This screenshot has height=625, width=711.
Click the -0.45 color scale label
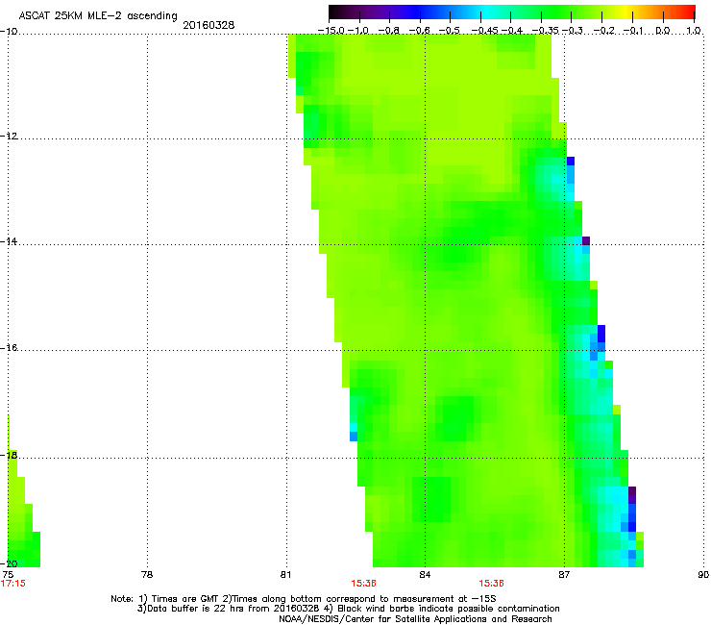pos(484,31)
